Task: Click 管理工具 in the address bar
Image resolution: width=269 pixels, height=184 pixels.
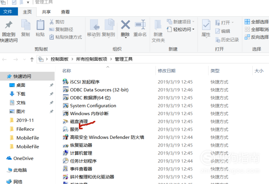Action: [124, 59]
